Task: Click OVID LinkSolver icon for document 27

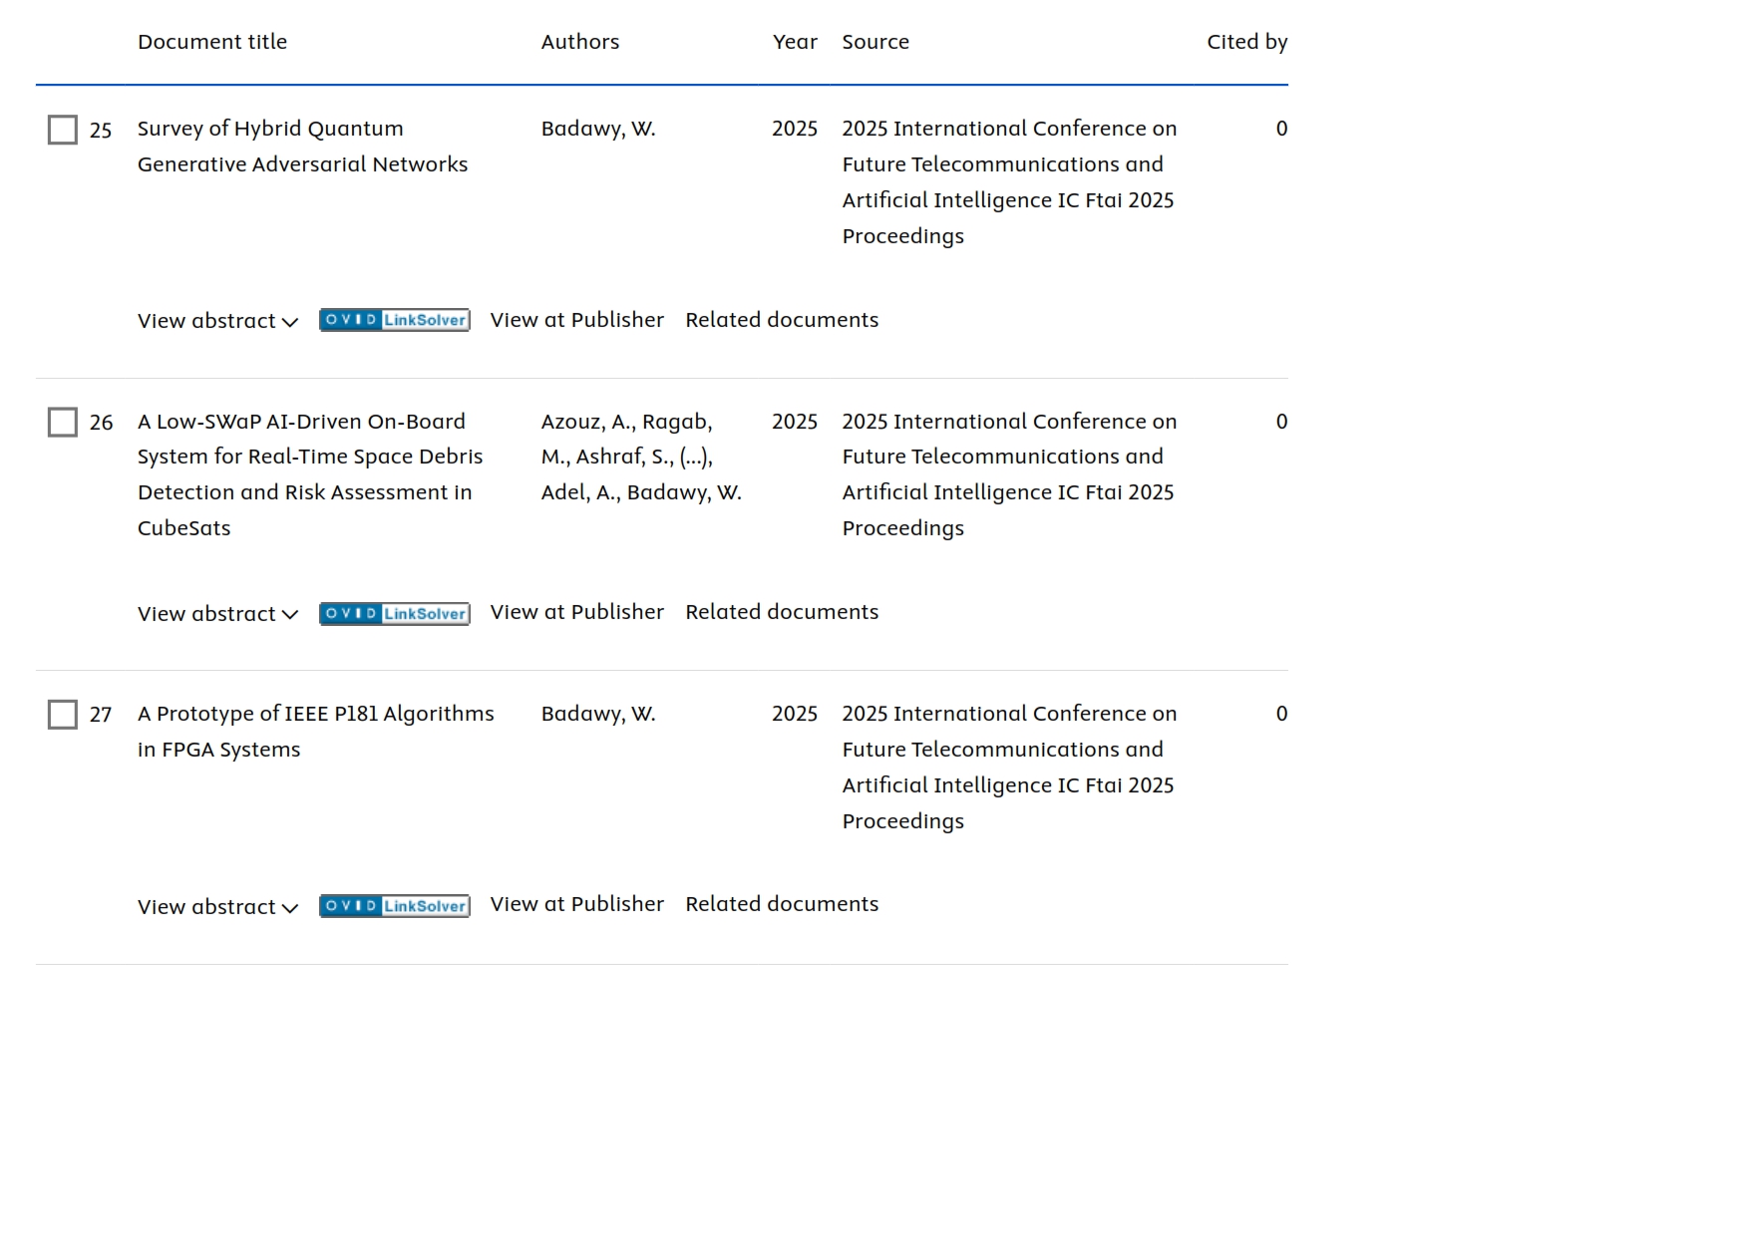Action: [394, 906]
